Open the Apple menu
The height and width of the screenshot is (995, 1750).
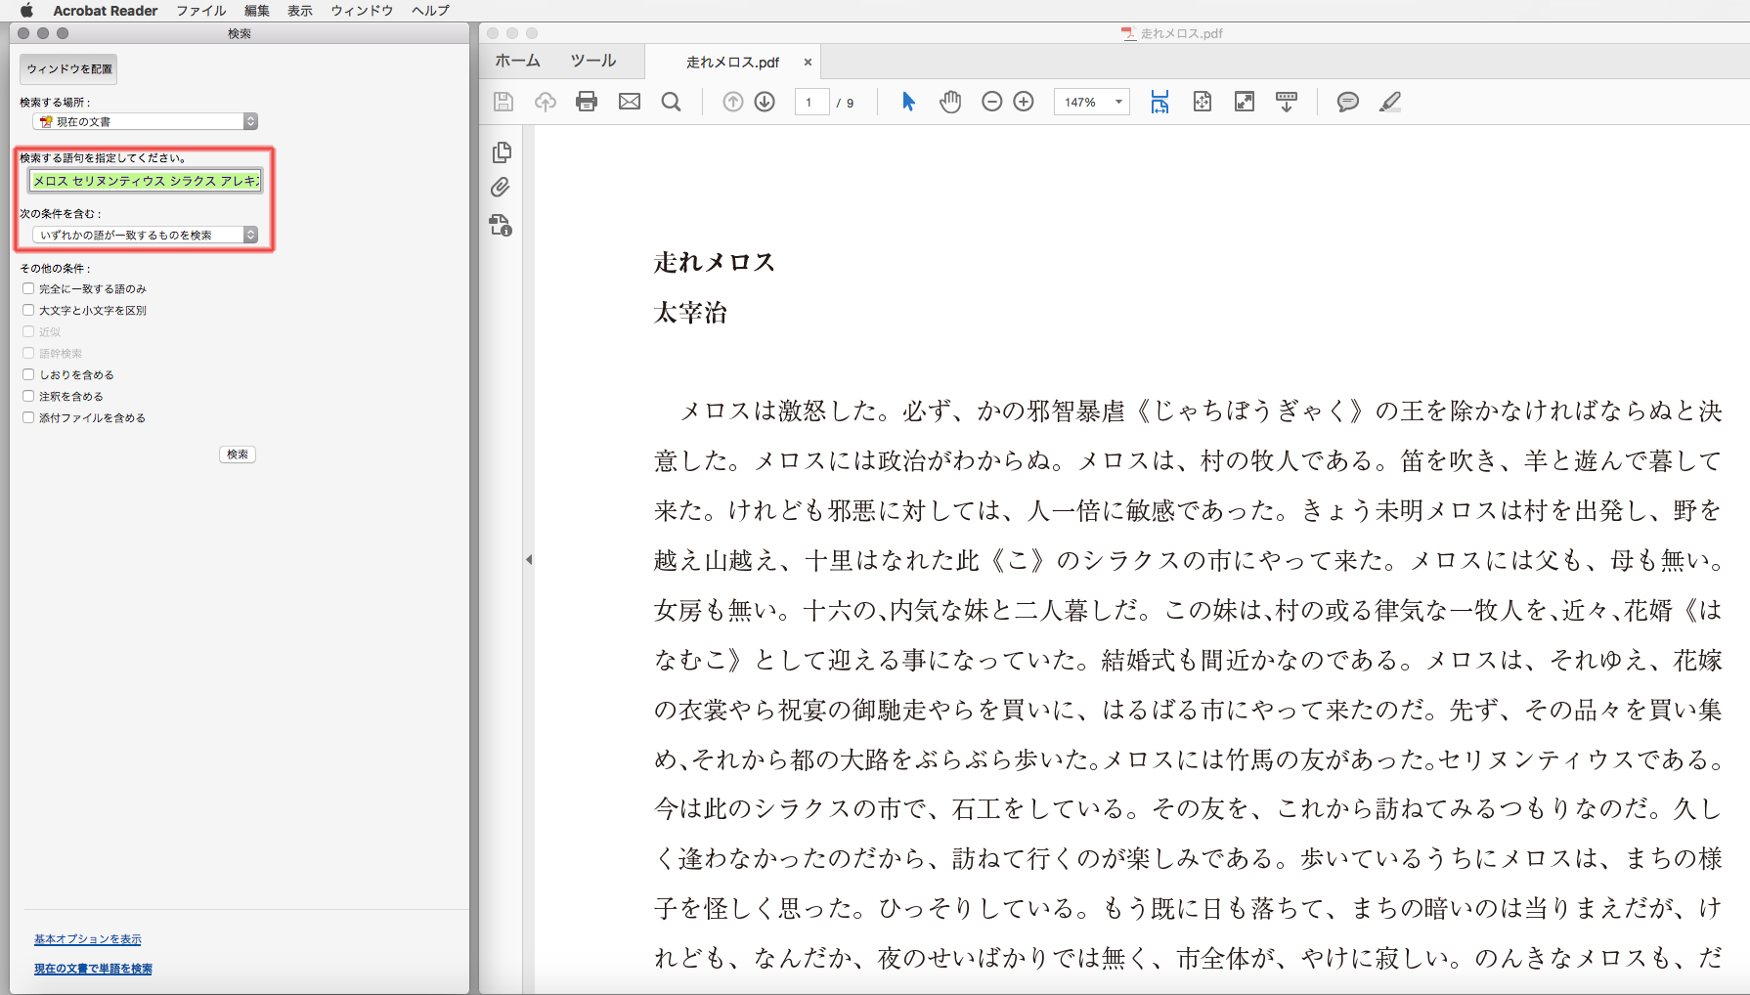pyautogui.click(x=26, y=10)
